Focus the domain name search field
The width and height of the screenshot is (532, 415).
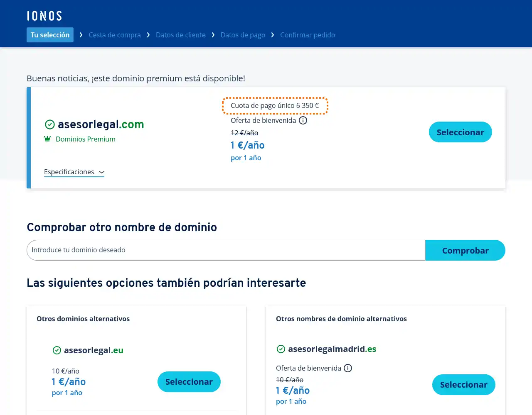226,250
